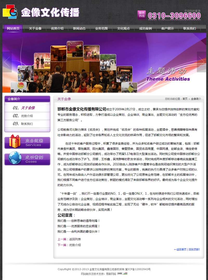Open 客户展示 nav menu item
Screen dimensions: 208x280
[167, 29]
